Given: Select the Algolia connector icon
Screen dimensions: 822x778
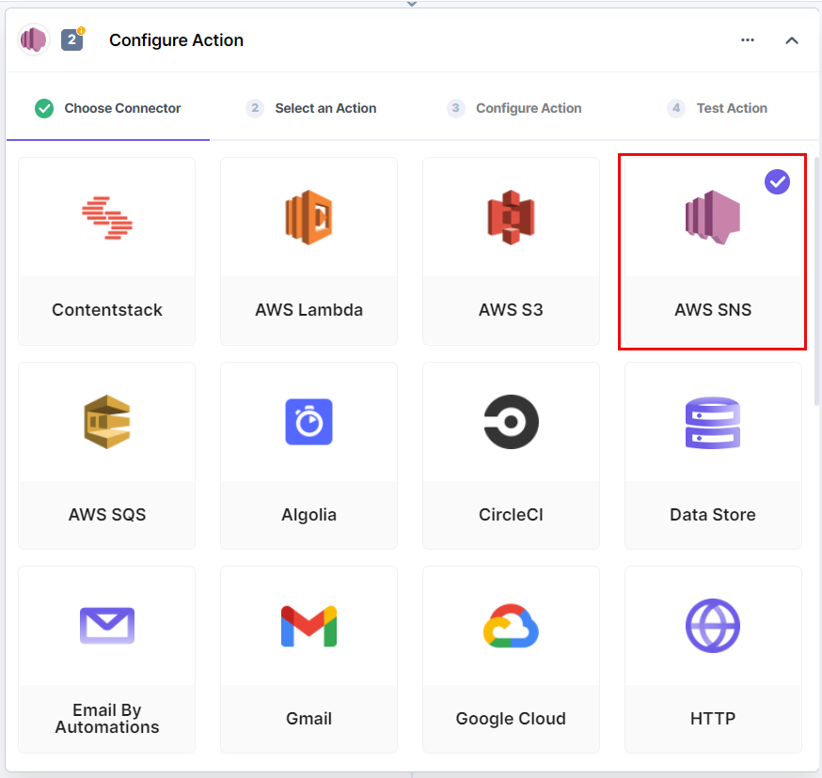Looking at the screenshot, I should pyautogui.click(x=308, y=422).
